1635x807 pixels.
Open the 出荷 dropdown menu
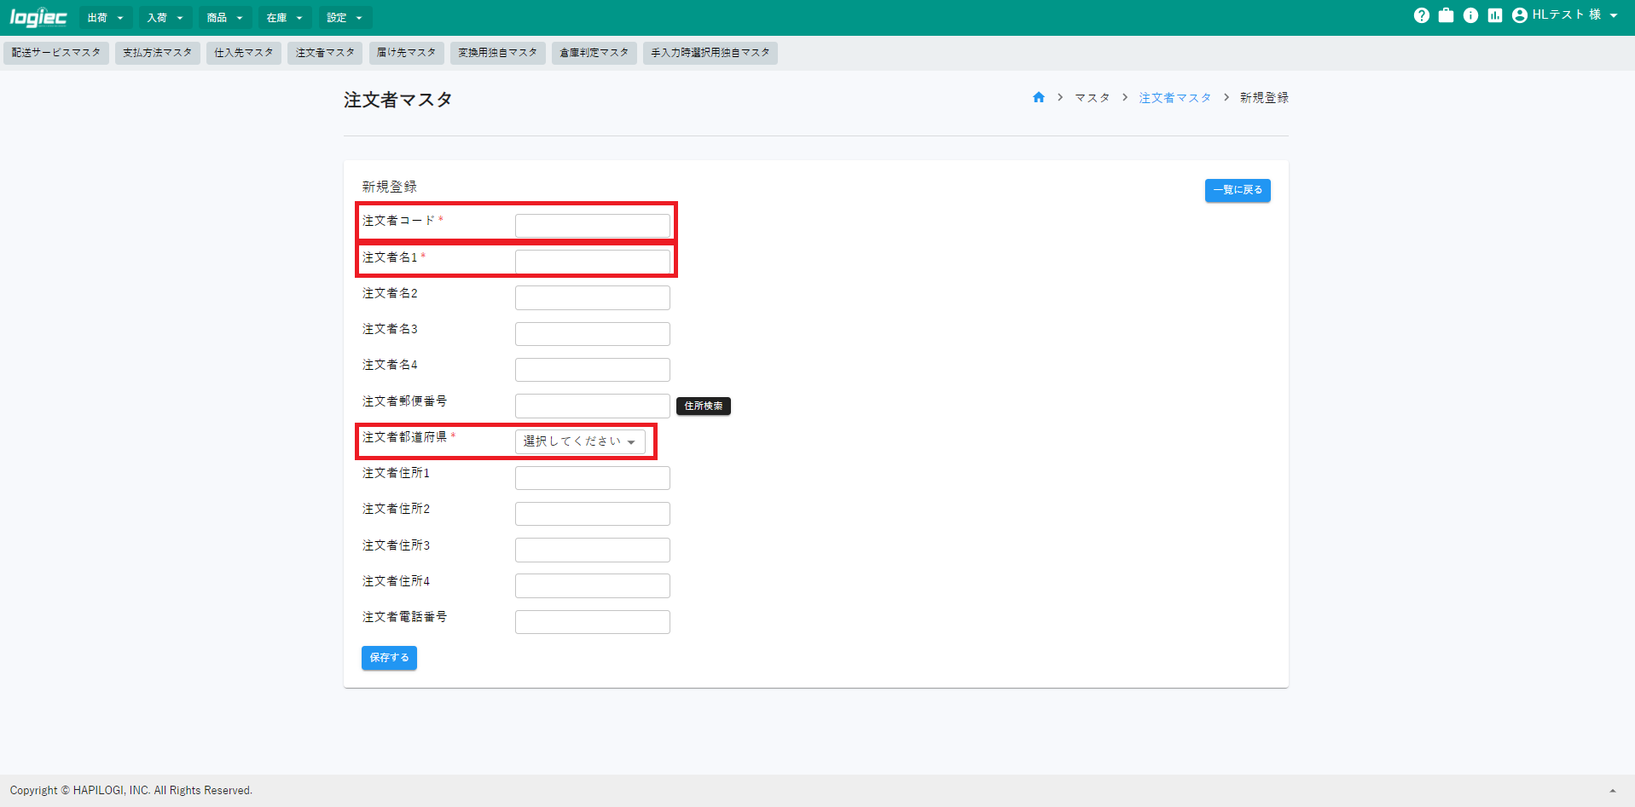point(106,18)
